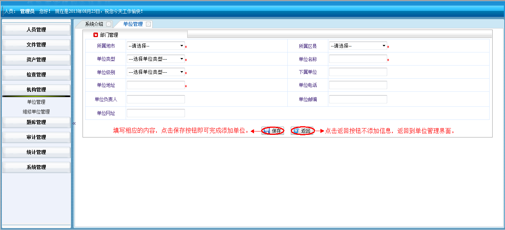Screen dimensions: 505x230
Task: Click the red arrow icon beside 部门管理
Action: point(96,35)
